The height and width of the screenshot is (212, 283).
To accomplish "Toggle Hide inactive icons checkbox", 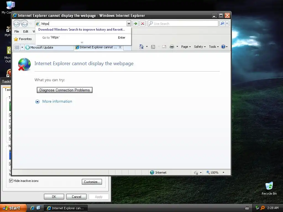I will tap(11, 181).
